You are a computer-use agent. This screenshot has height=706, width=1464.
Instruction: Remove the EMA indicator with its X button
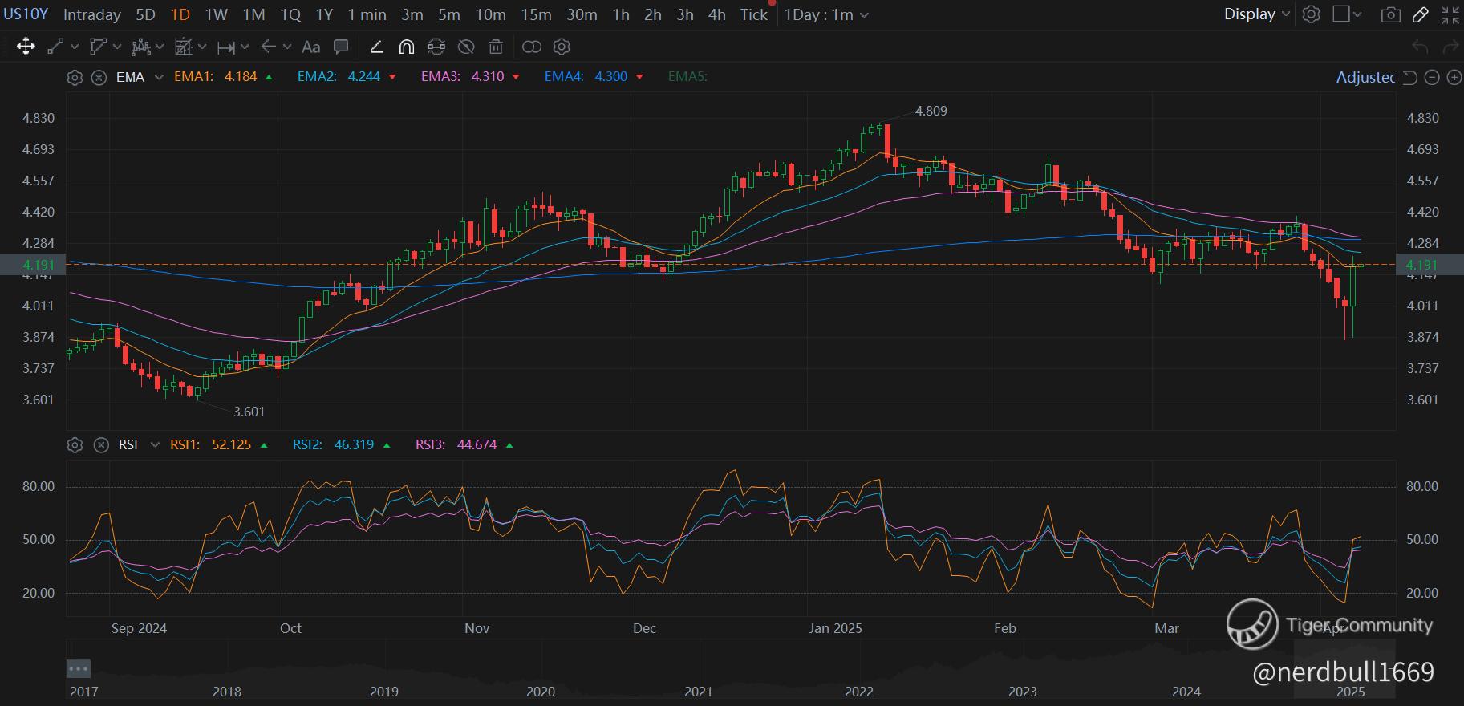coord(99,77)
